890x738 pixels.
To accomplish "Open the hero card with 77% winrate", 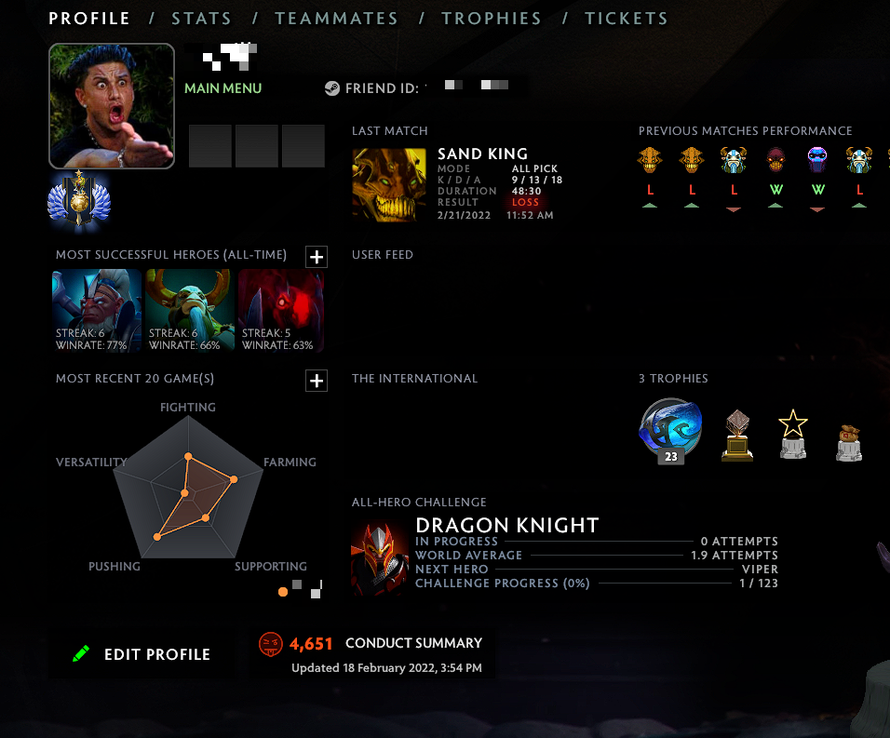I will pyautogui.click(x=97, y=311).
